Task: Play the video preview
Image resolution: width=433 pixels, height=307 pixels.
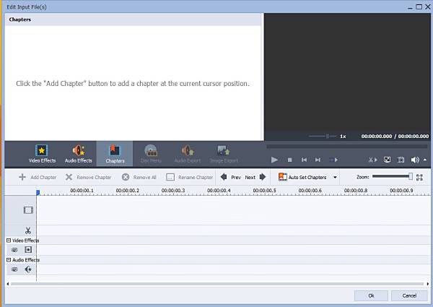Action: [x=274, y=160]
